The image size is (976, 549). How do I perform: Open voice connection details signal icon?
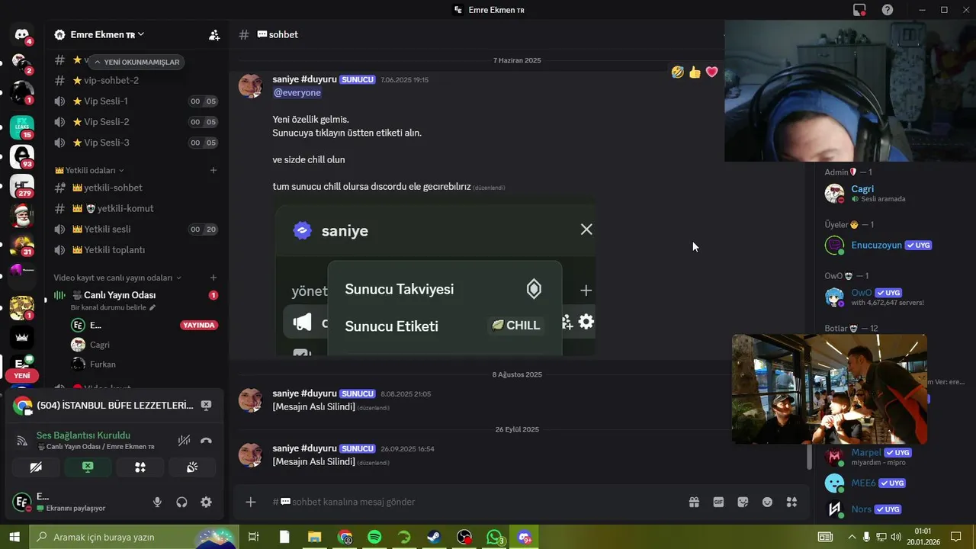pyautogui.click(x=22, y=440)
